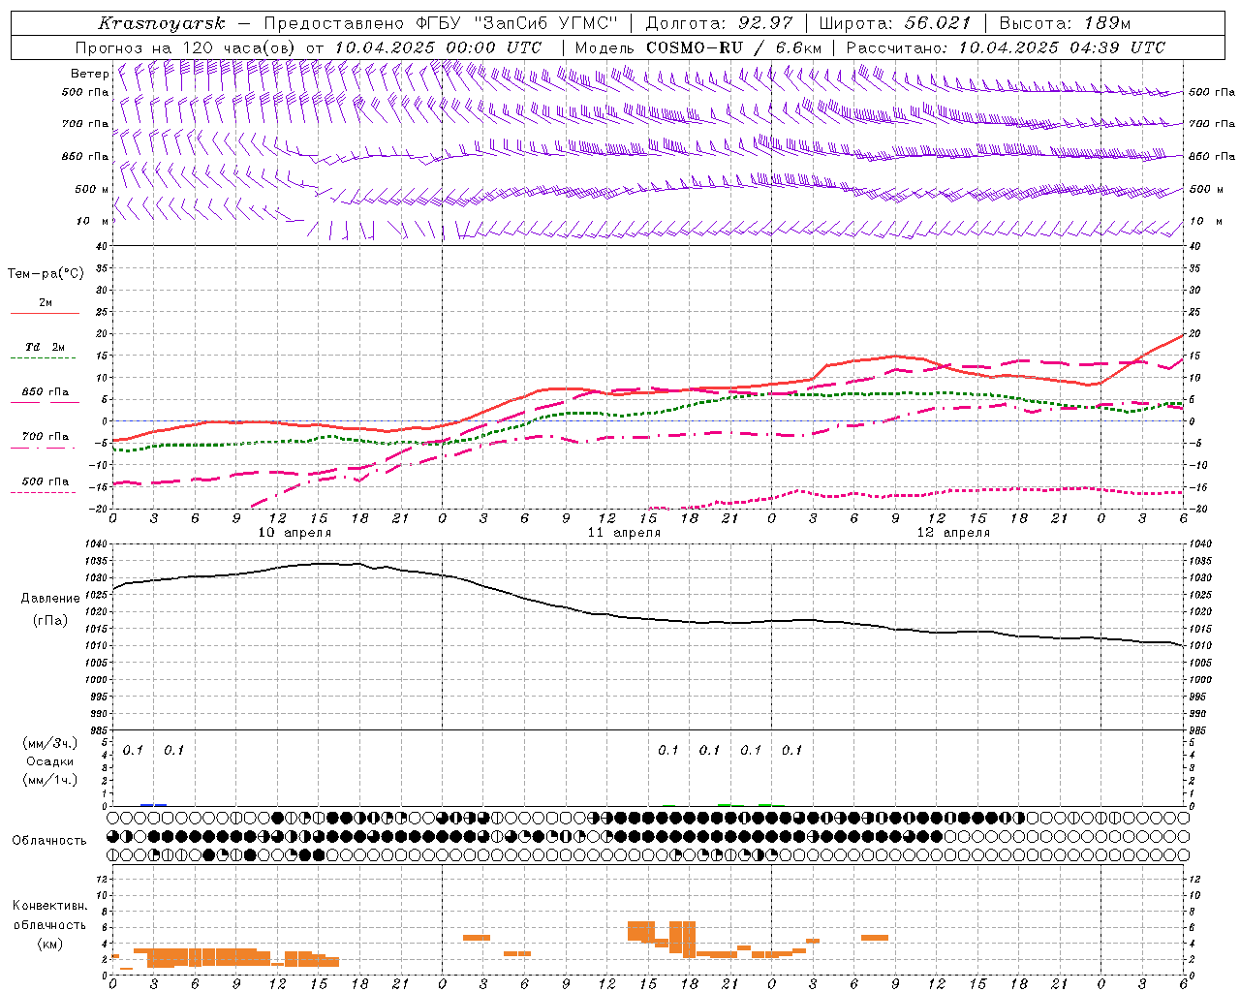Image resolution: width=1240 pixels, height=992 pixels.
Task: Click the 11 апреля date label
Action: (623, 533)
